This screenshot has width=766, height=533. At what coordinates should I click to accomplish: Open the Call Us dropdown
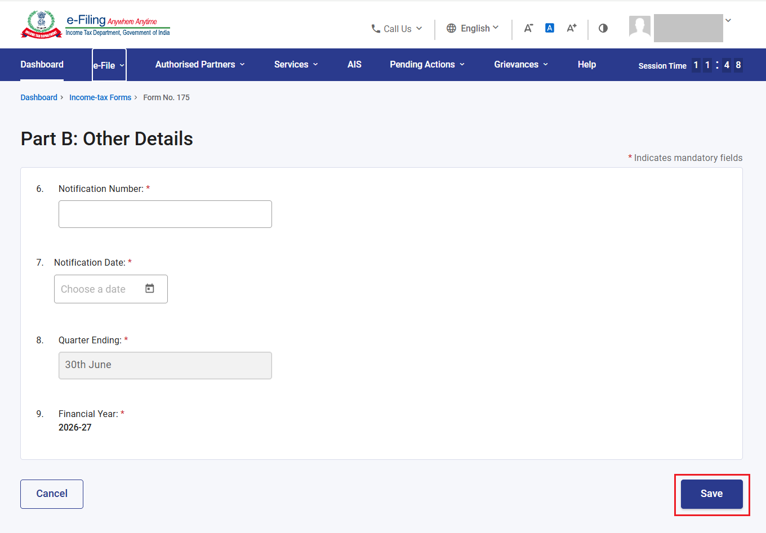coord(397,29)
